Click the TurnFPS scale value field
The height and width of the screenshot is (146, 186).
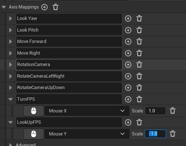coord(155,111)
